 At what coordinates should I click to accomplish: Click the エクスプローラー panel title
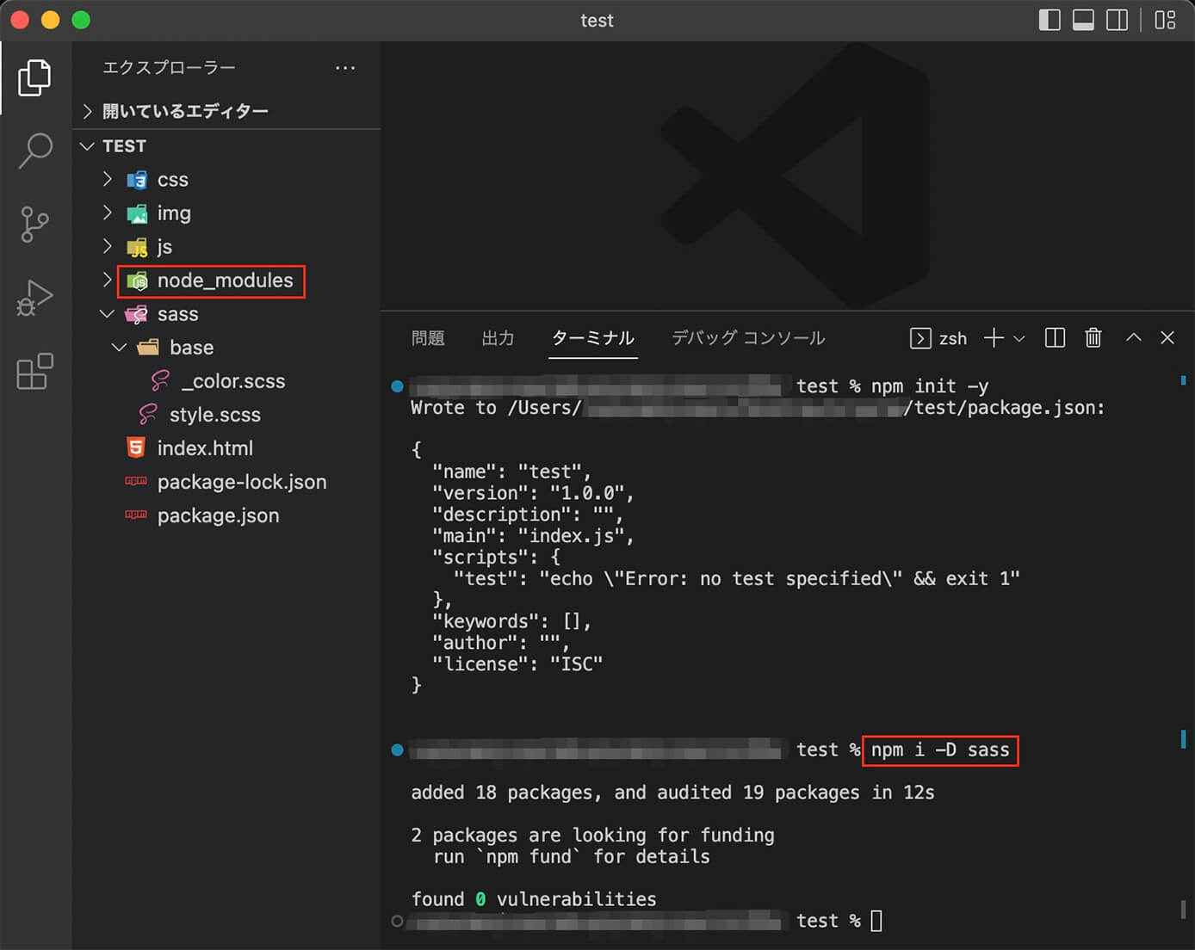click(x=169, y=67)
